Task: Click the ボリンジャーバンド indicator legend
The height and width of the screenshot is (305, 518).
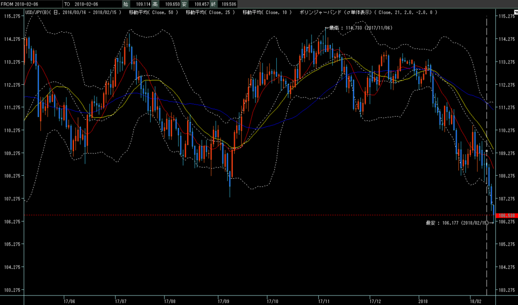Action: 368,12
